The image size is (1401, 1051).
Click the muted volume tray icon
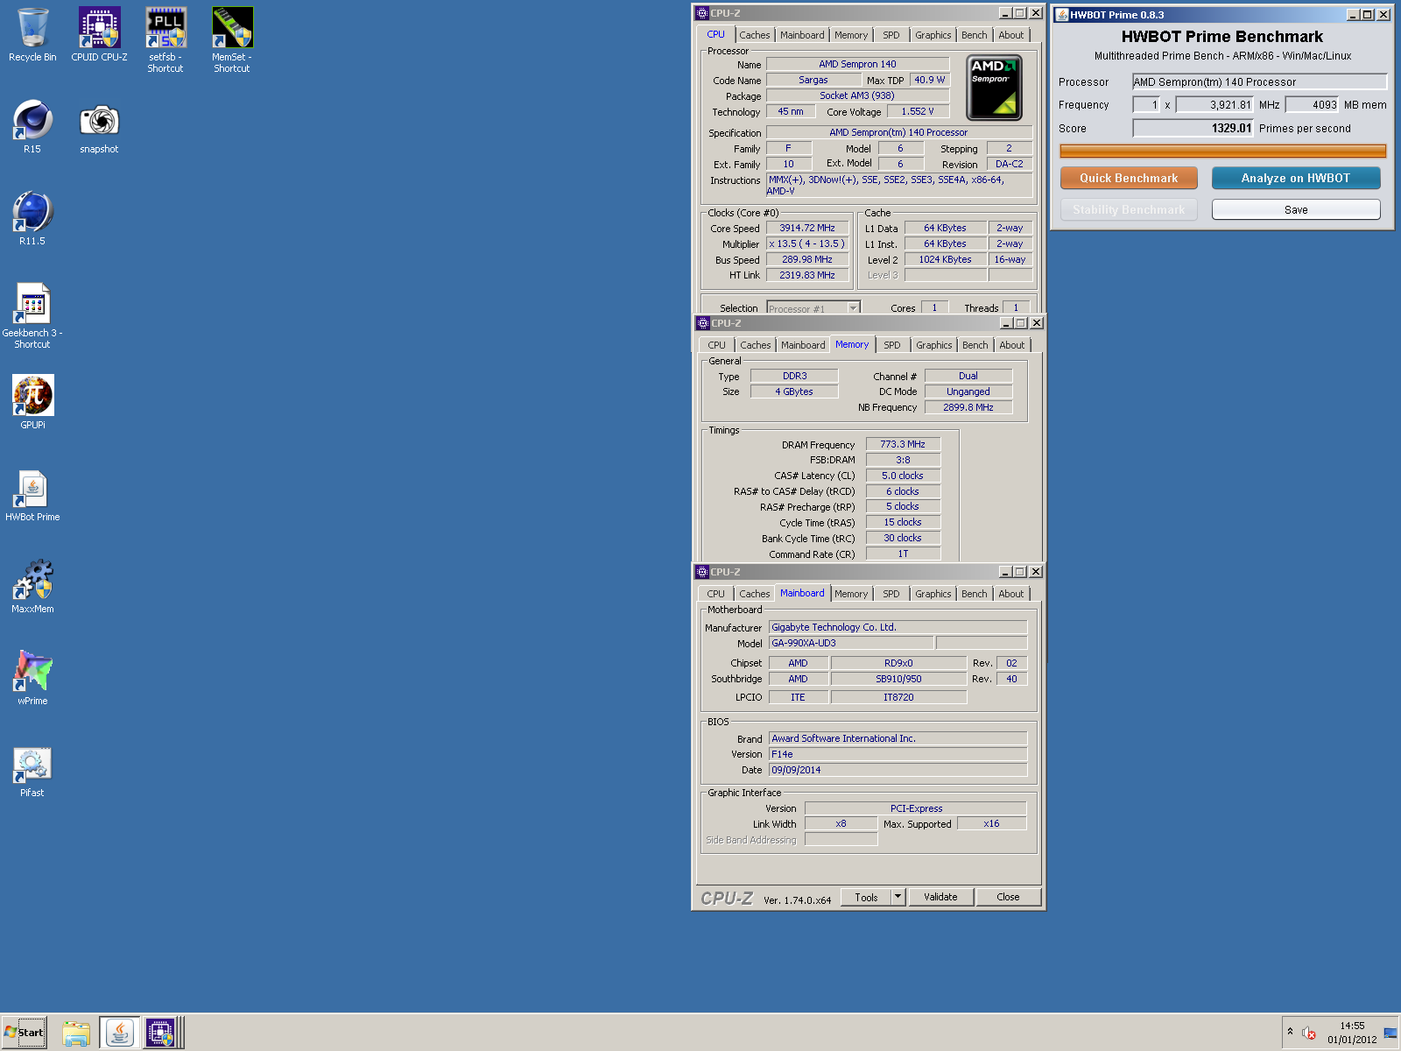point(1309,1033)
